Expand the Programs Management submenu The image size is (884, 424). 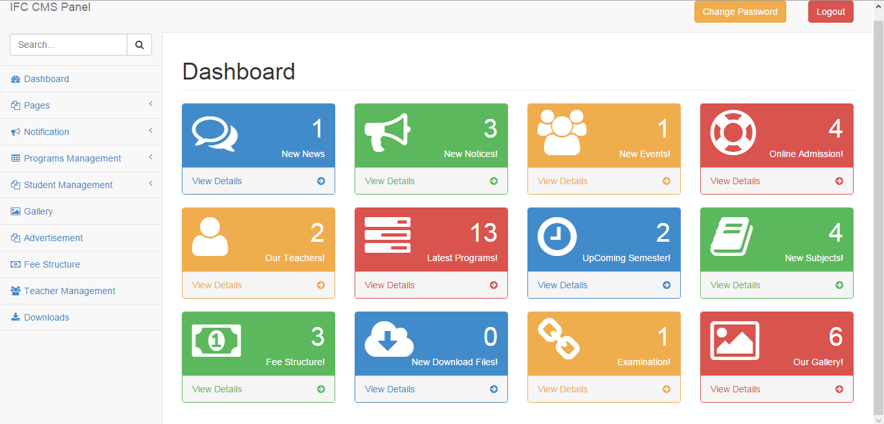coord(72,158)
